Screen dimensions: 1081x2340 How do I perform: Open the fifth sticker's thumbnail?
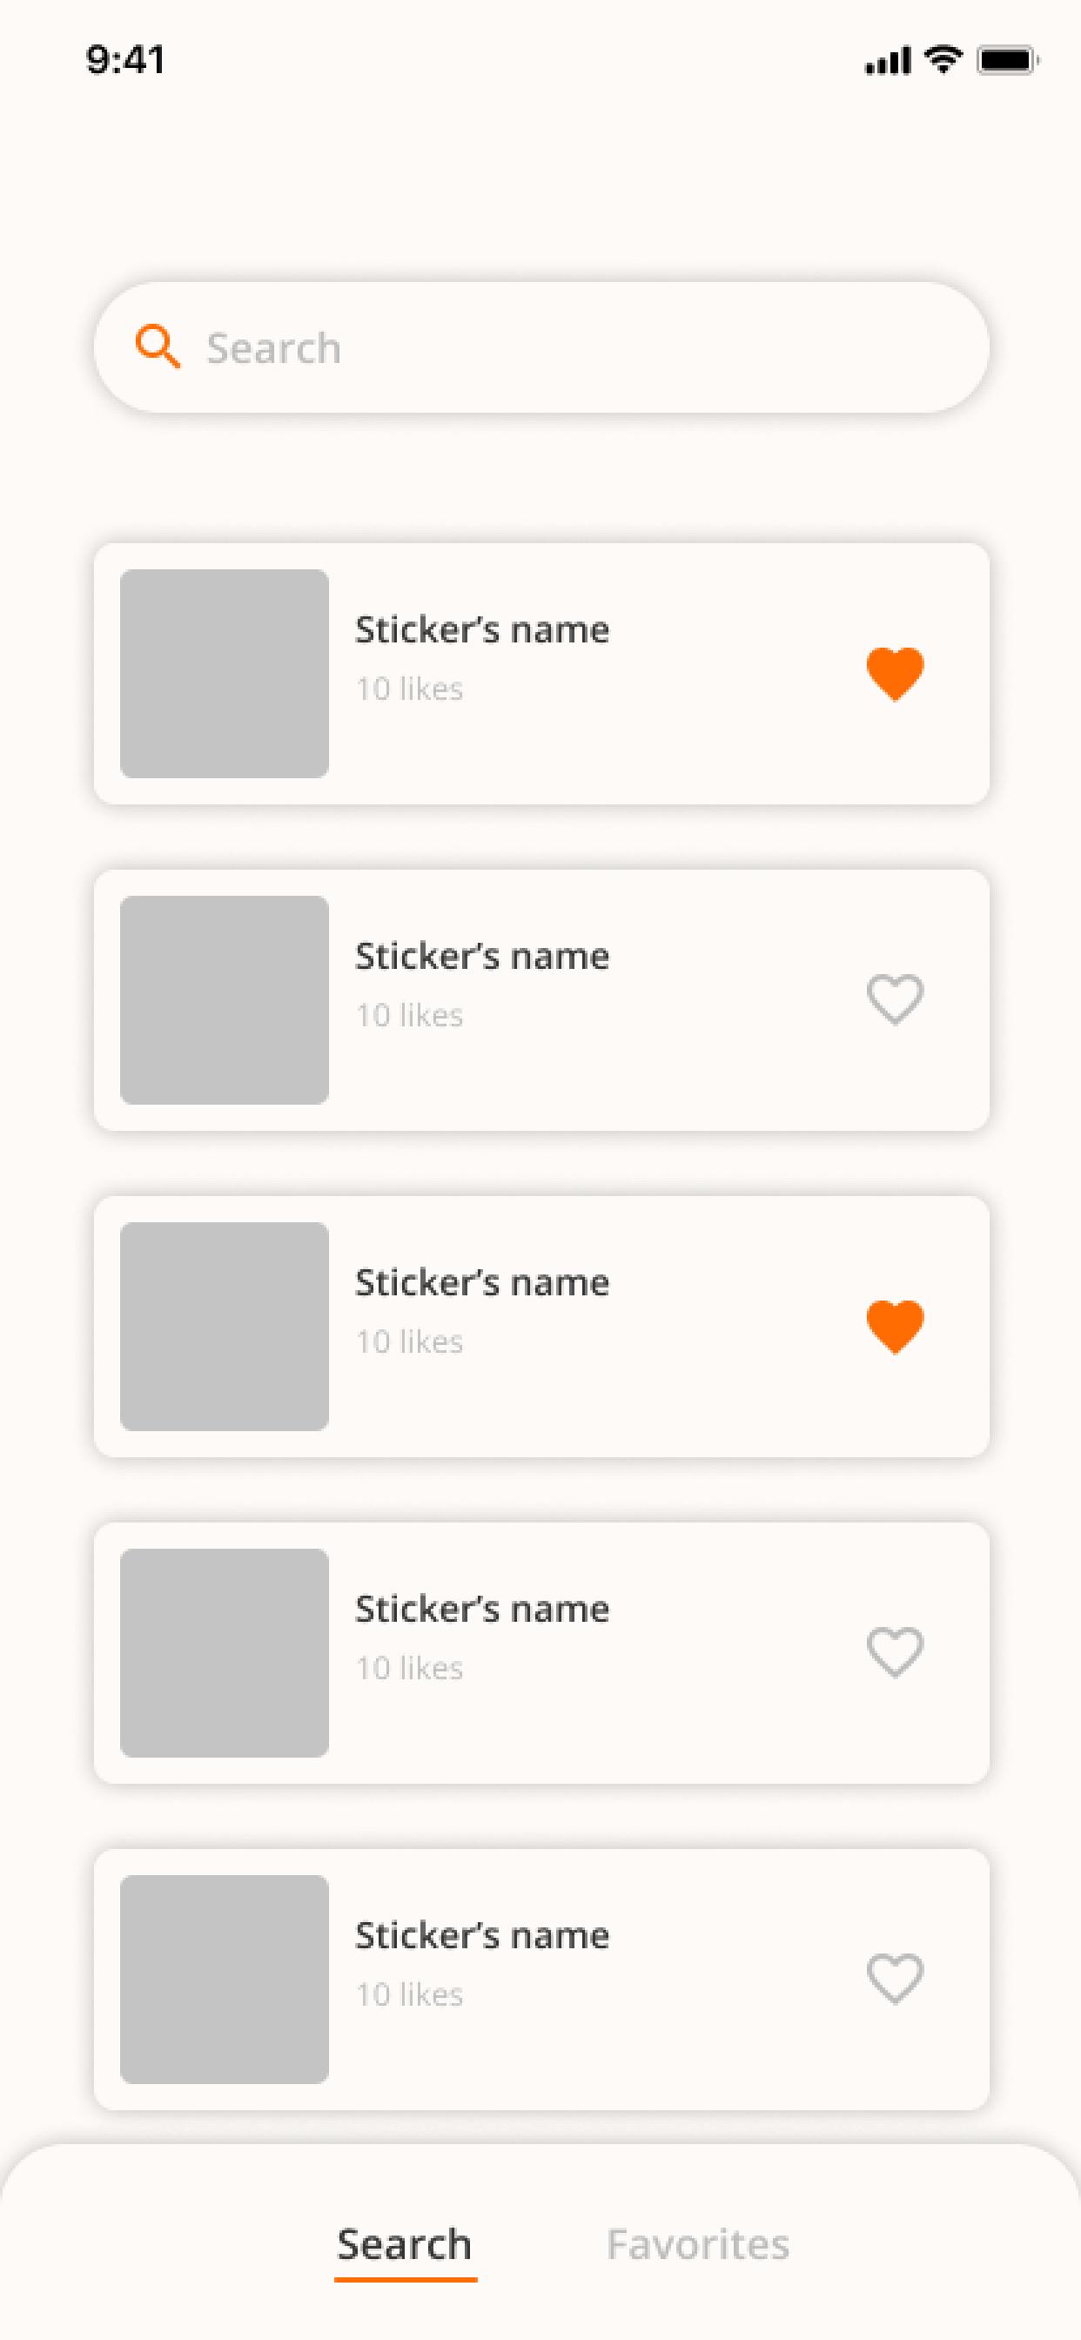click(225, 1980)
